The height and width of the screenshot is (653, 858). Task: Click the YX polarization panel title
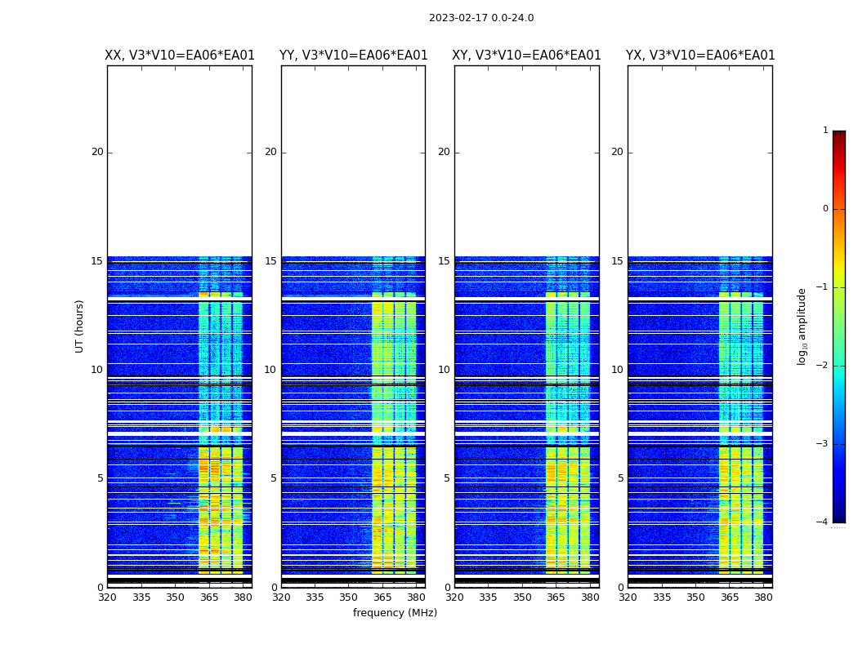[x=700, y=56]
